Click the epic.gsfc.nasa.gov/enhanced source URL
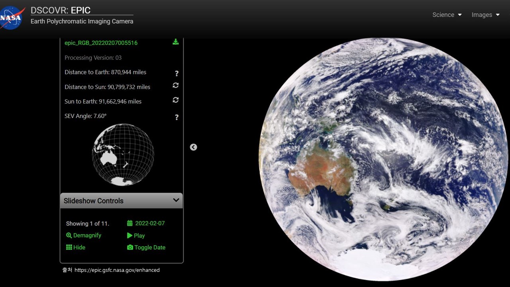 point(117,270)
